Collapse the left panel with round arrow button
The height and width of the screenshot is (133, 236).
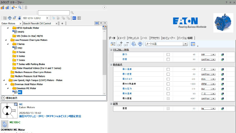pos(104,7)
